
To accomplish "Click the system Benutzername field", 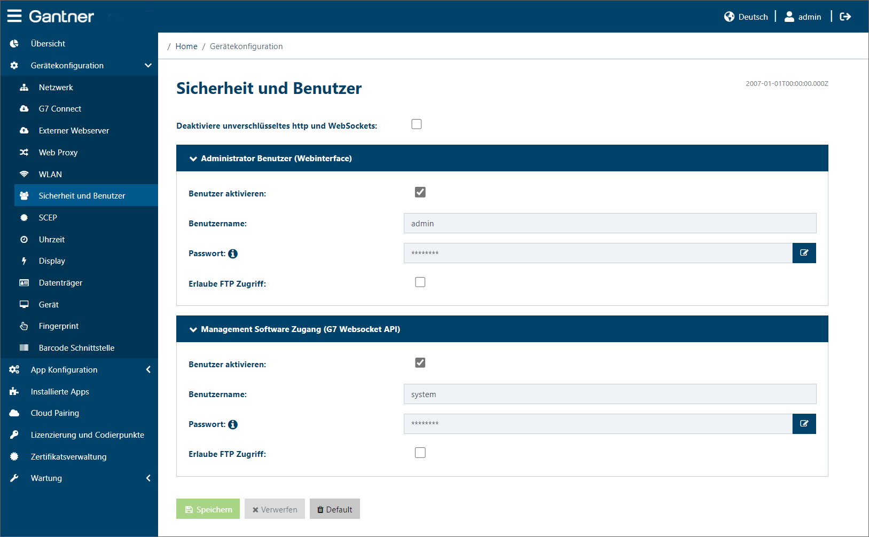I will 610,394.
